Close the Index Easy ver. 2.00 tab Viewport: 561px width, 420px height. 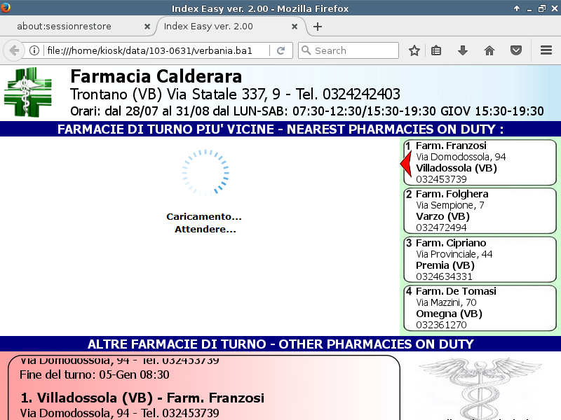tap(295, 27)
